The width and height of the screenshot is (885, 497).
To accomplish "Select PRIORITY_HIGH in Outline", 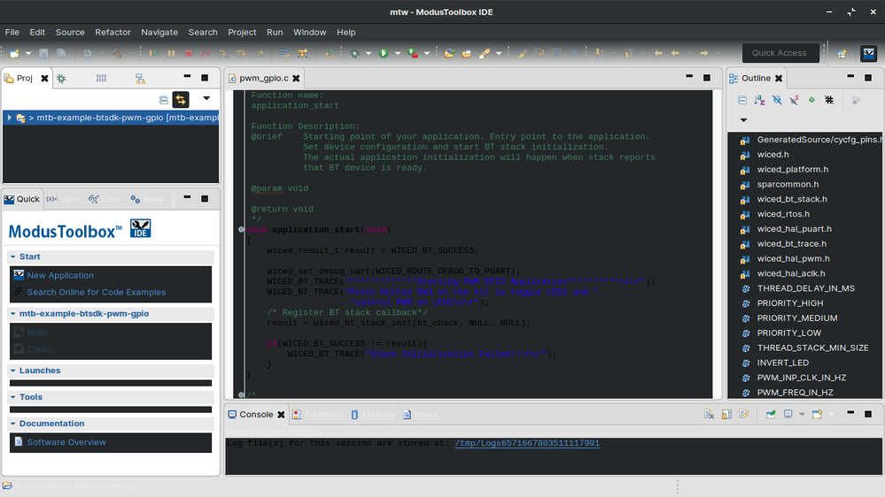I will (790, 303).
